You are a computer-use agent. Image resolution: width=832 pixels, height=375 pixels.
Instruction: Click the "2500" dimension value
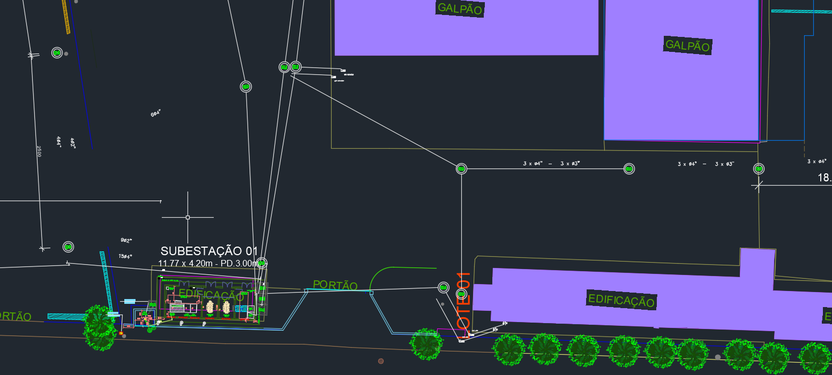(39, 151)
